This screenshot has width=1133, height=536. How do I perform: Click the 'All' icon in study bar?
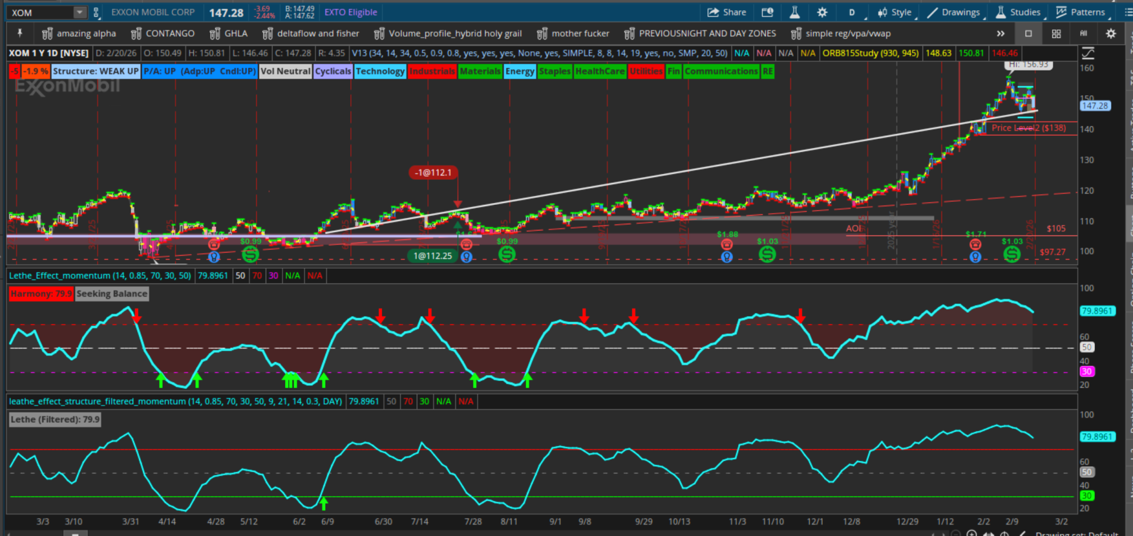1084,33
